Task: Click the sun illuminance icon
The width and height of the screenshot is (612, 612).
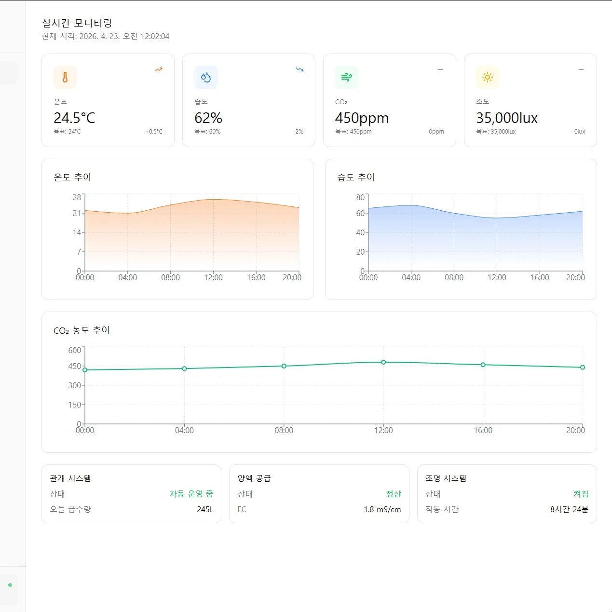Action: click(x=488, y=77)
